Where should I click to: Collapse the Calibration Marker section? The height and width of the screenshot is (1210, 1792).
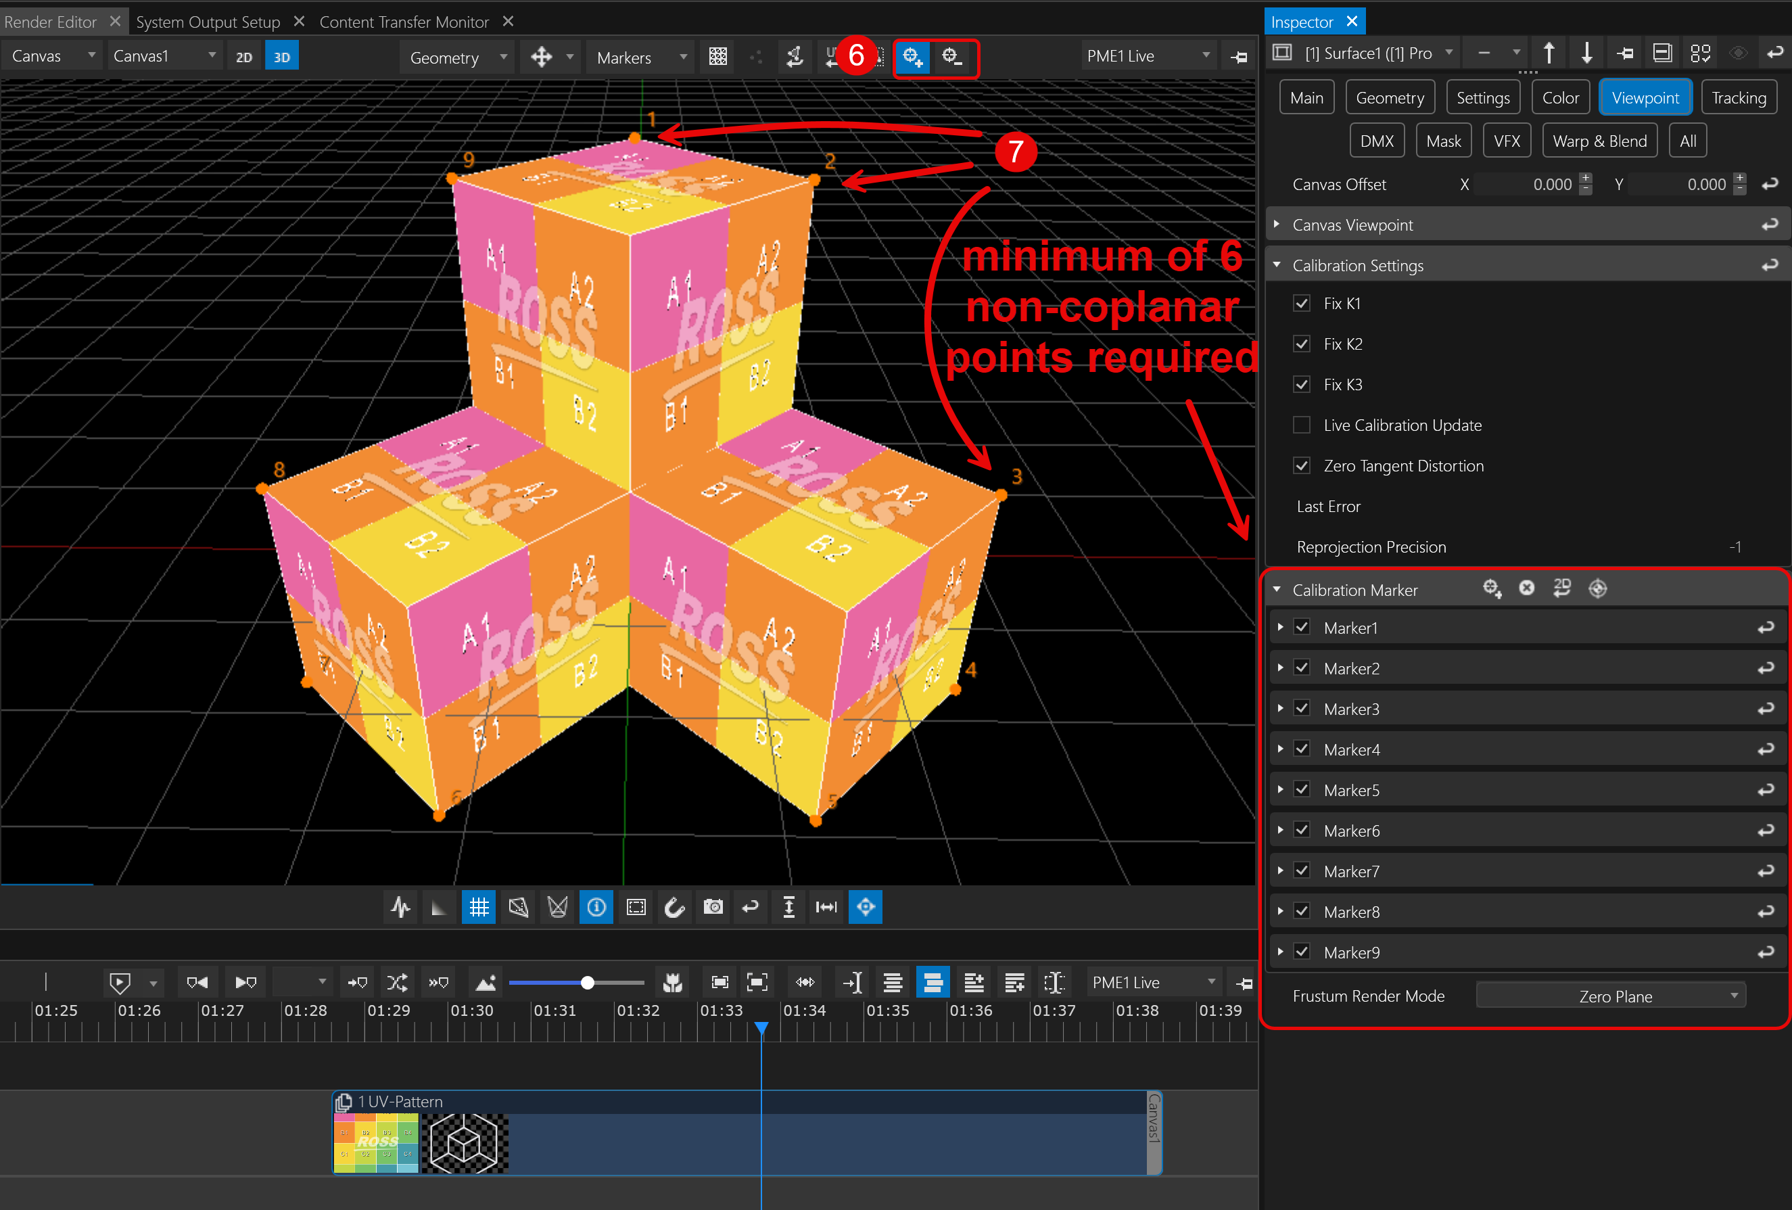[1277, 589]
